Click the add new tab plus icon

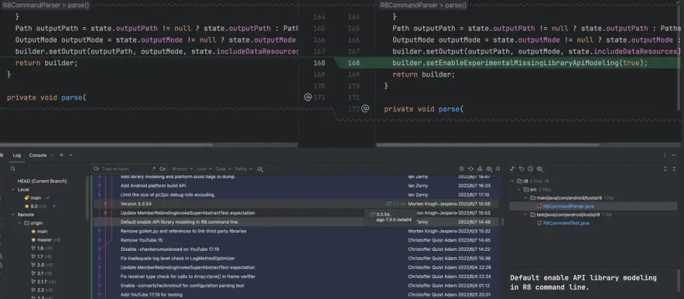[x=61, y=155]
